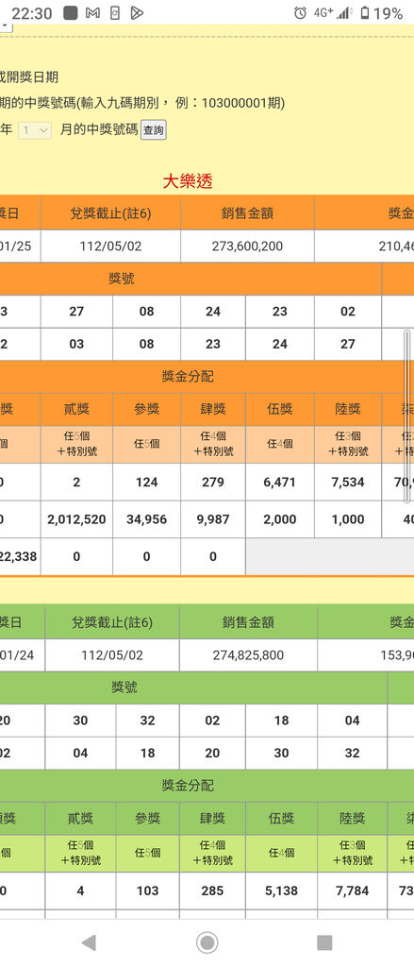This screenshot has width=414, height=967.
Task: Select winner count 124
Action: tap(146, 483)
